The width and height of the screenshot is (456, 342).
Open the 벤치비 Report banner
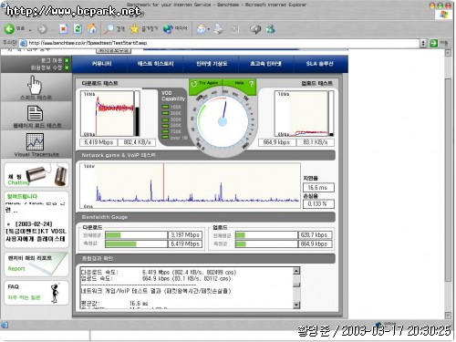(36, 264)
